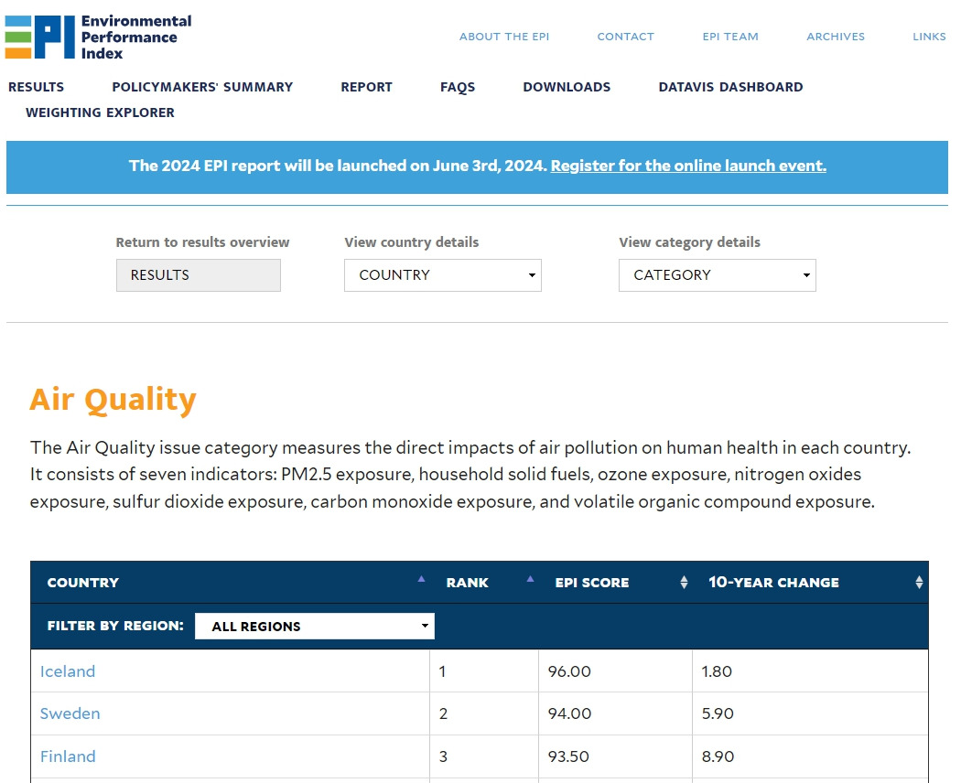
Task: Click the EPI SCORE column header
Action: coord(592,583)
